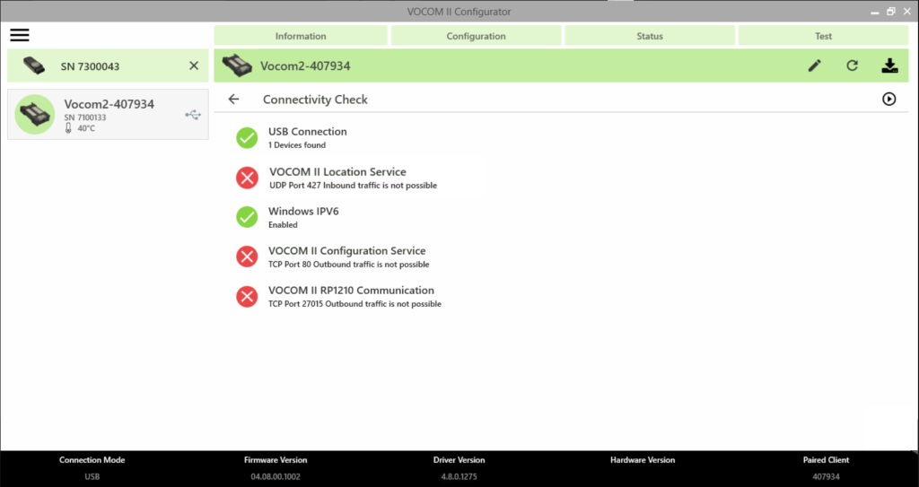Click Connection Mode value 'USB'
The height and width of the screenshot is (487, 919).
(x=92, y=476)
